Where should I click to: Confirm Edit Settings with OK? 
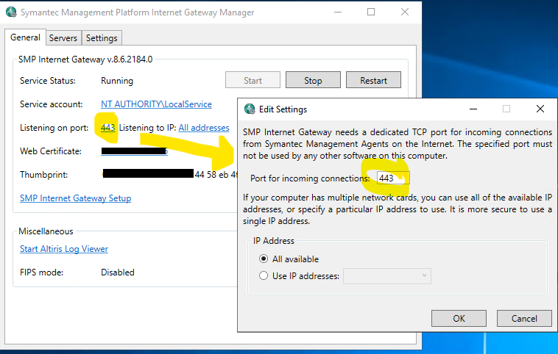[x=459, y=318]
